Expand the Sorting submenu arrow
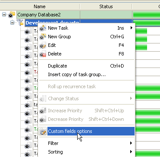The image size is (160, 157). [x=131, y=152]
